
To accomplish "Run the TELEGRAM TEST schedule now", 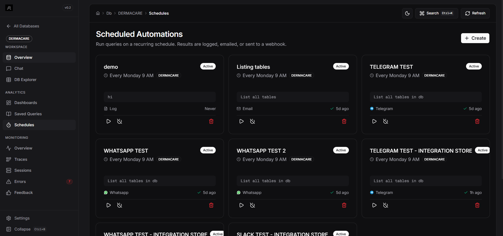I will pos(374,121).
